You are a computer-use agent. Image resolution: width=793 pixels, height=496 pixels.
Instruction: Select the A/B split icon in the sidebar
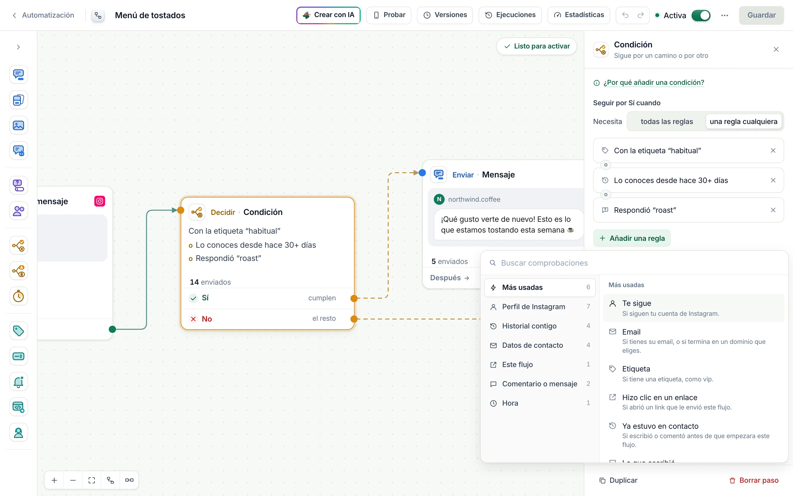pyautogui.click(x=18, y=271)
